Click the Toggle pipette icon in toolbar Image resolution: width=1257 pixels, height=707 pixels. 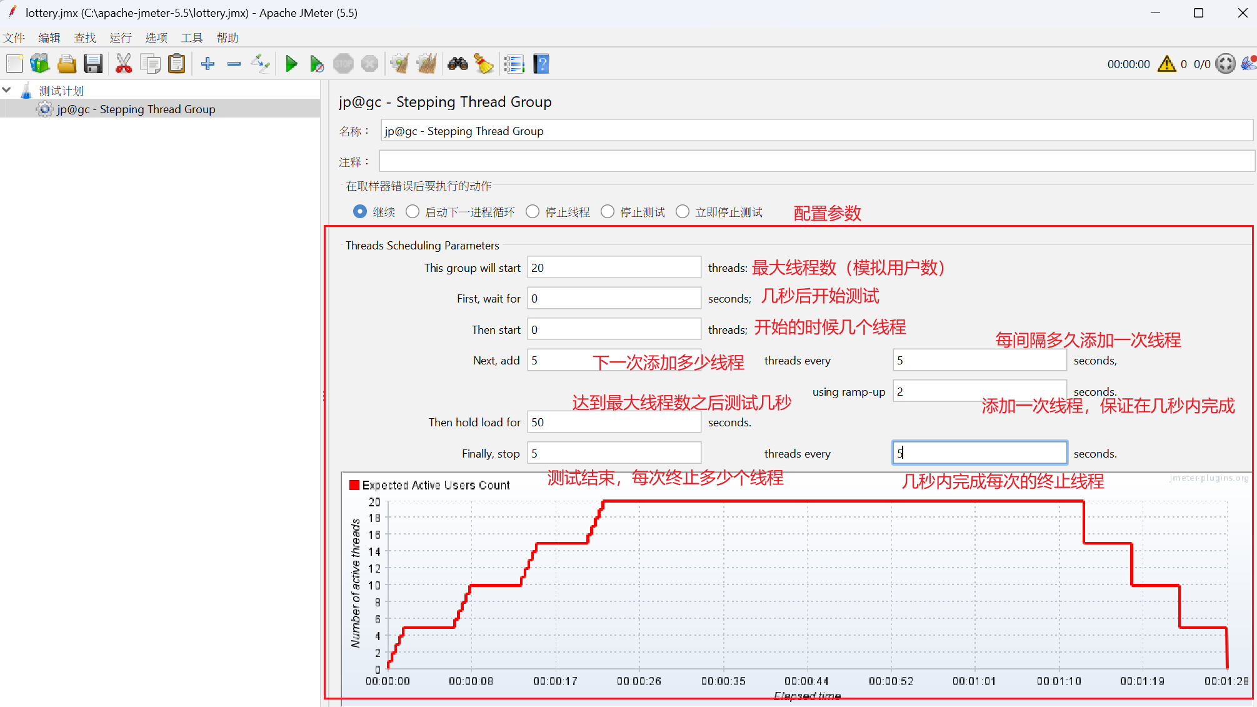260,64
